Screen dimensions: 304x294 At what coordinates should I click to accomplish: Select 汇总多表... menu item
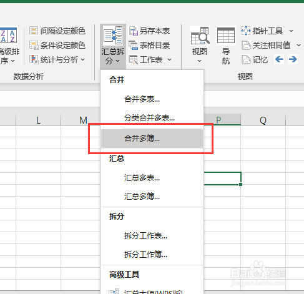point(152,178)
